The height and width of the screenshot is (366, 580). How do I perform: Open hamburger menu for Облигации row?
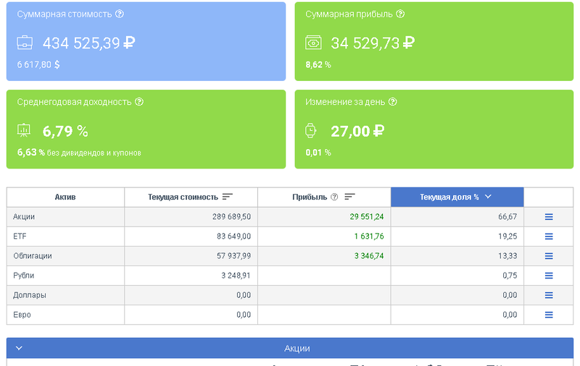coord(549,256)
